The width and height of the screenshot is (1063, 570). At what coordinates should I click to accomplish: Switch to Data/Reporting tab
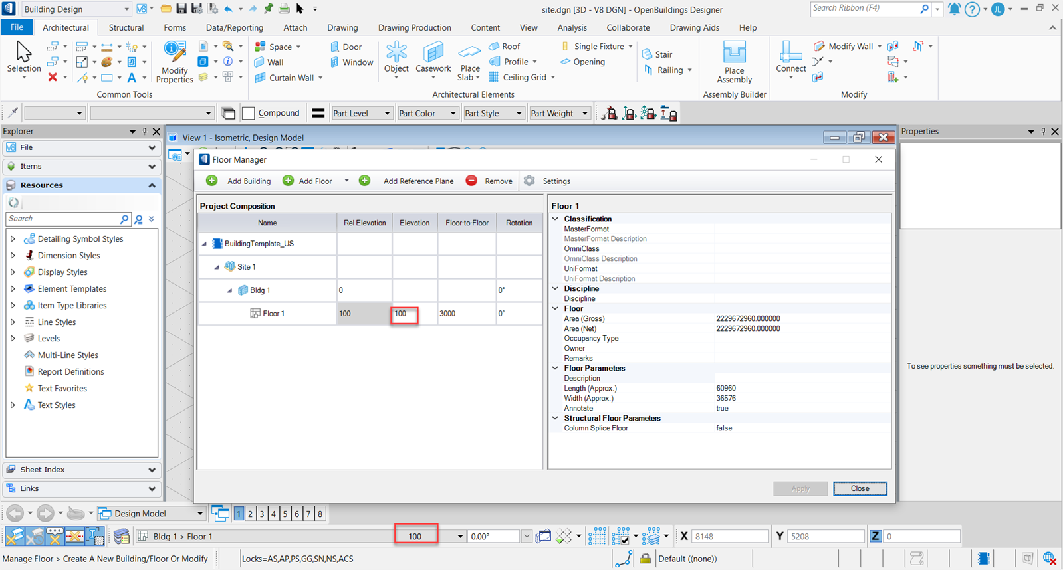click(x=234, y=27)
